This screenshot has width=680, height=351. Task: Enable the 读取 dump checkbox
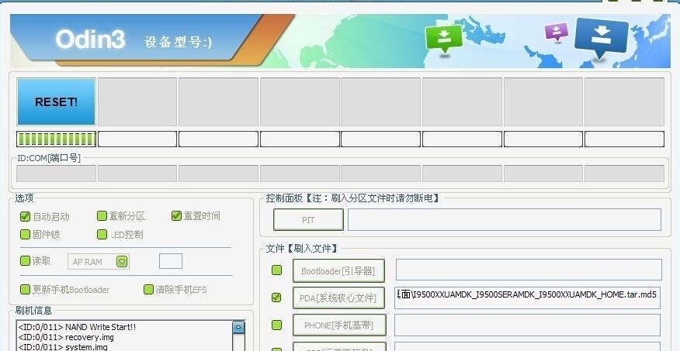(25, 260)
